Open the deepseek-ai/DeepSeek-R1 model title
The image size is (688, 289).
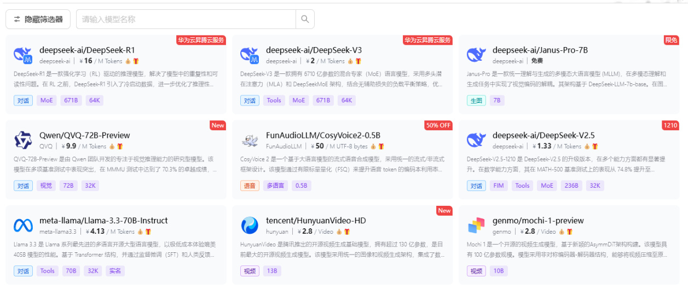[x=87, y=50]
